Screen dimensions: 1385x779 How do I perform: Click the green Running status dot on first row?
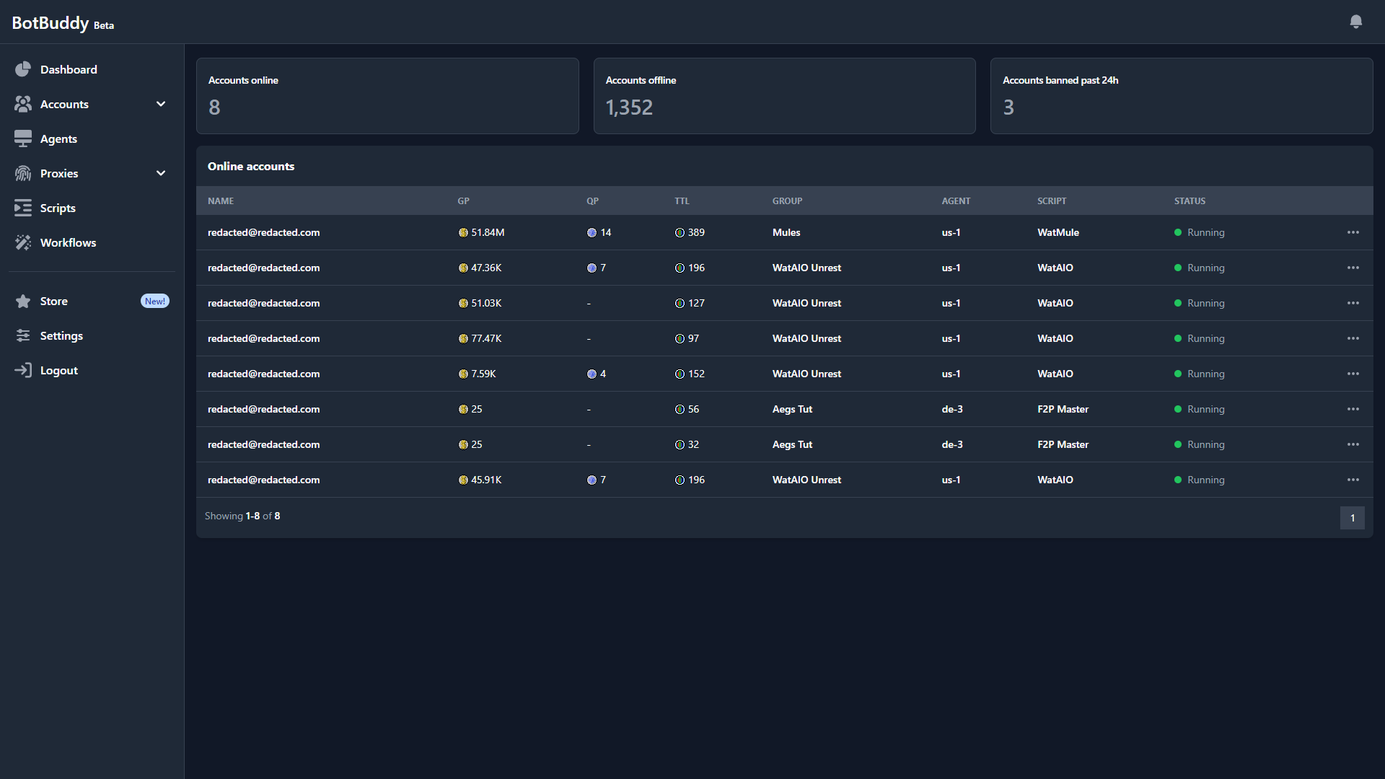point(1177,232)
